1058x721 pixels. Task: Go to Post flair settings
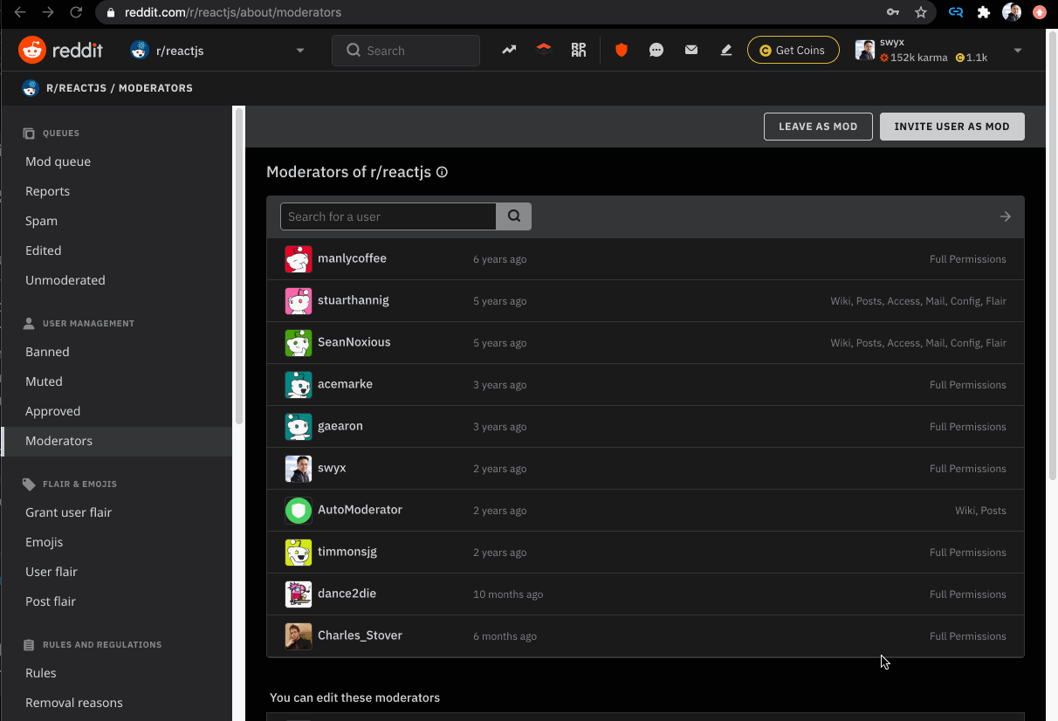point(51,601)
